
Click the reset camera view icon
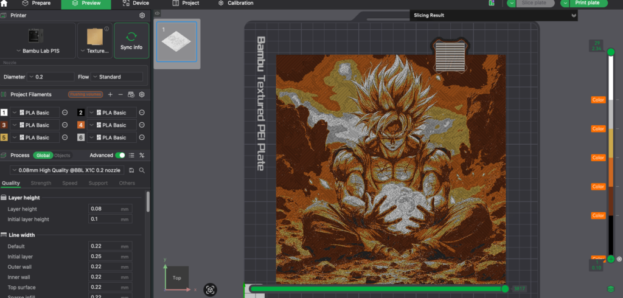coord(210,289)
